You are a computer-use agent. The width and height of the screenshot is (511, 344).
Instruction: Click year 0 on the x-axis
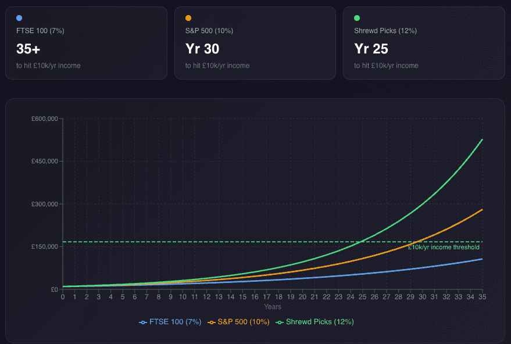63,297
